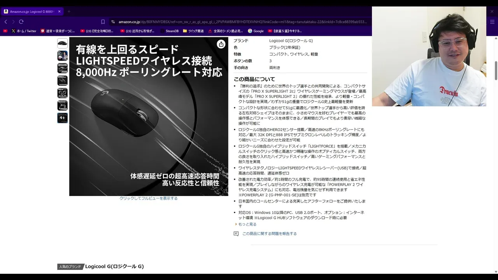Open the Google bookmark

[x=256, y=31]
